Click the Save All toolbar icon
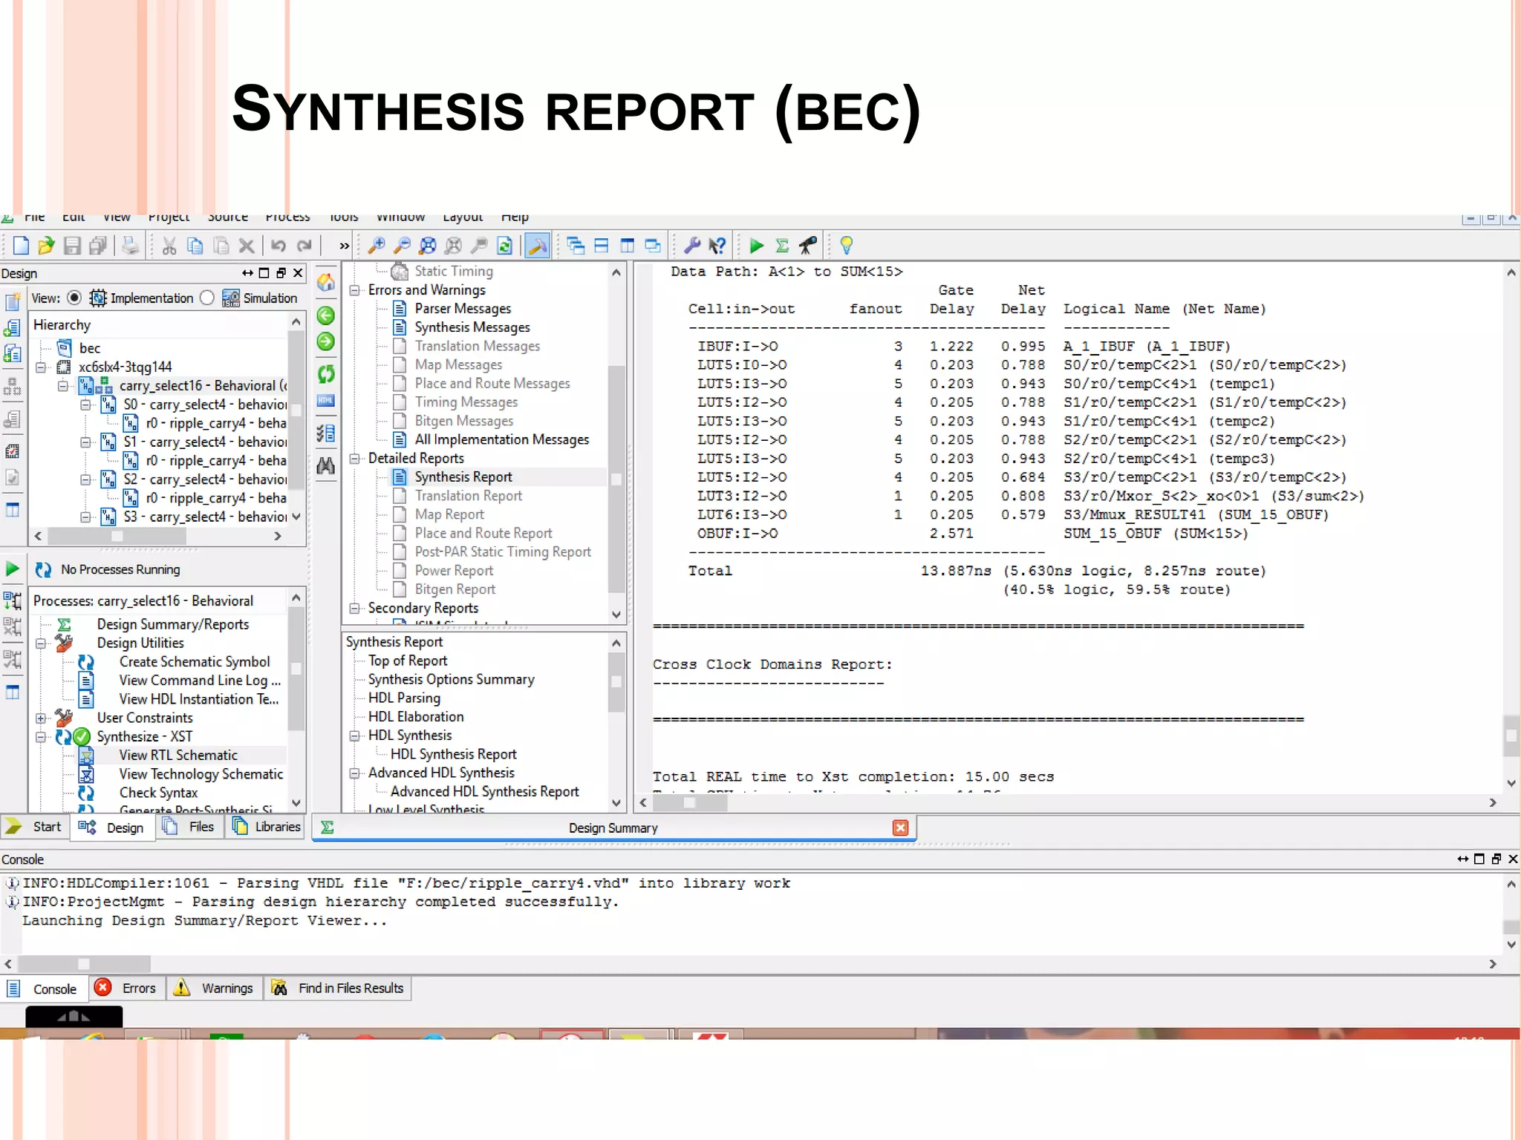The height and width of the screenshot is (1140, 1521). click(x=98, y=246)
